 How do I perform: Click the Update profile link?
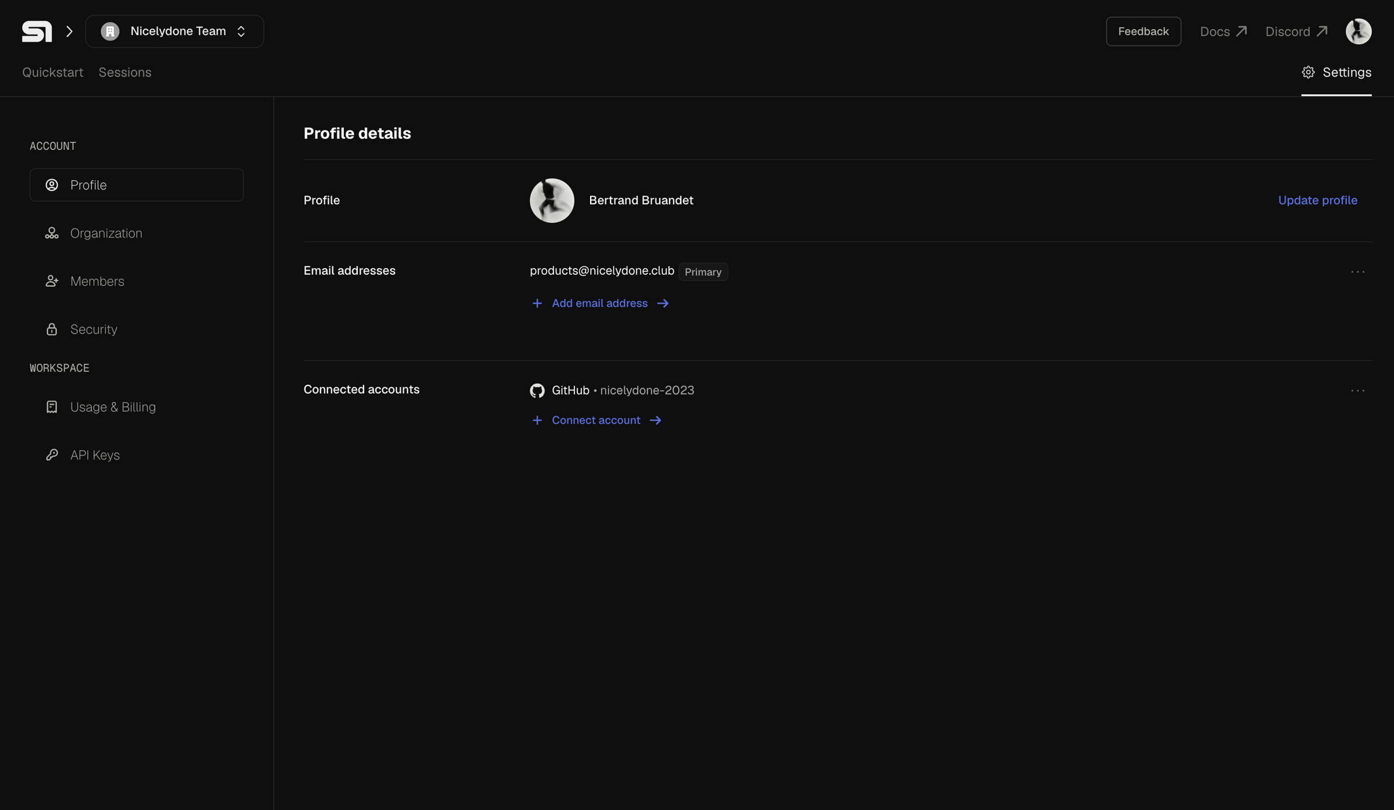[1317, 200]
